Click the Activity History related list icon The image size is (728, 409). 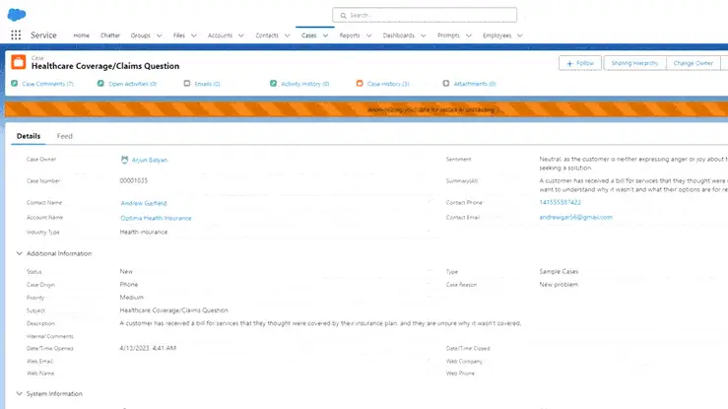point(274,84)
